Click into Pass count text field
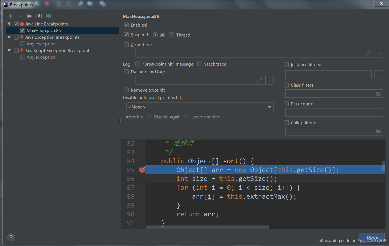The width and height of the screenshot is (389, 246). (334, 112)
